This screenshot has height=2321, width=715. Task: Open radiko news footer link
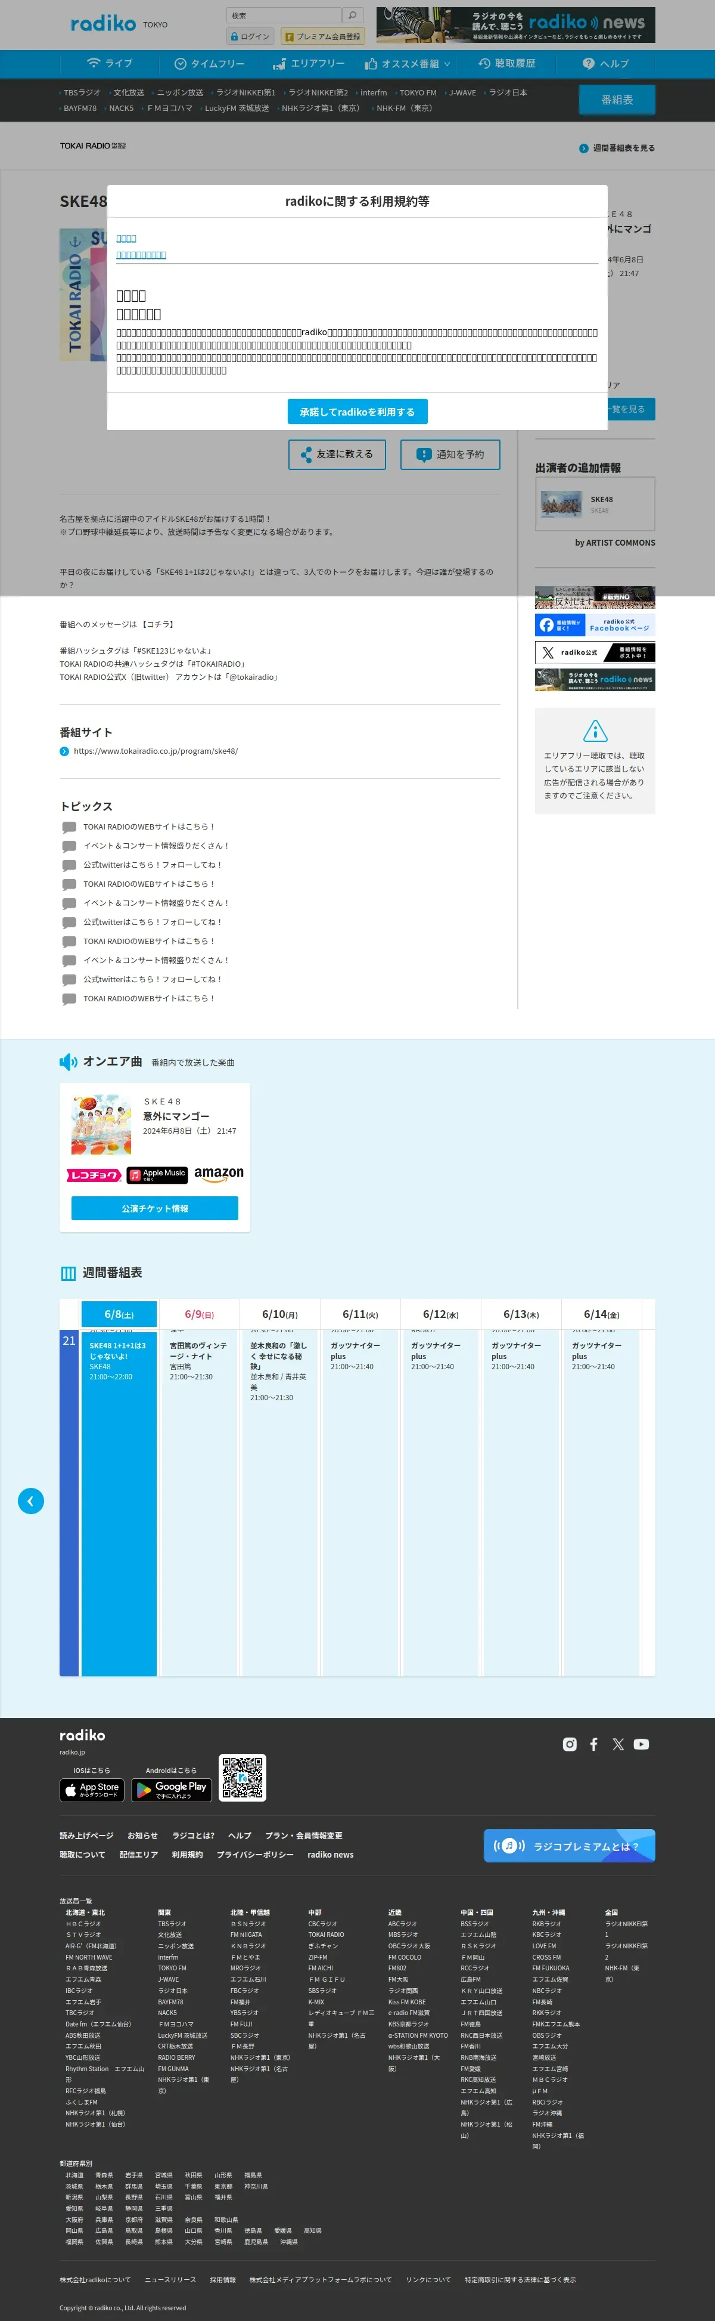coord(331,1854)
